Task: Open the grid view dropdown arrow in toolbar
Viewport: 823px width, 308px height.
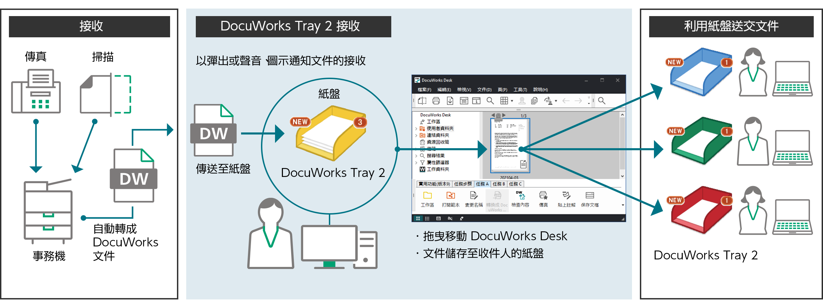Action: click(x=512, y=101)
